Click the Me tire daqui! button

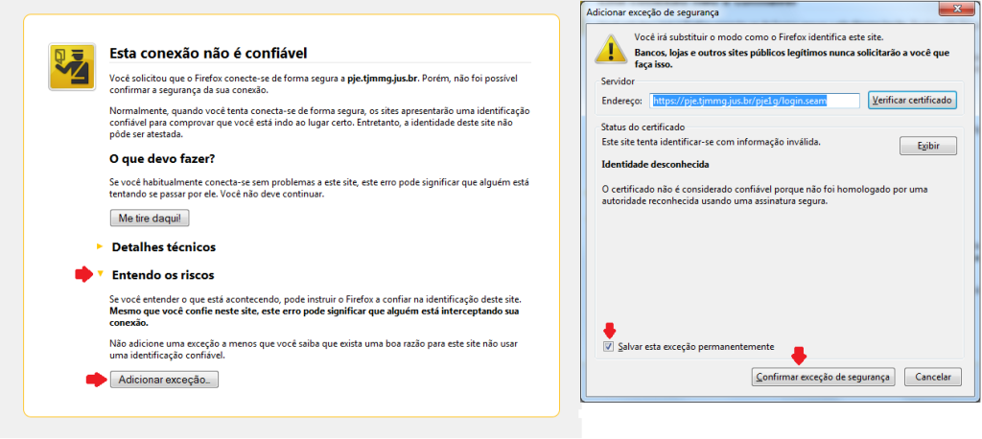click(x=150, y=219)
